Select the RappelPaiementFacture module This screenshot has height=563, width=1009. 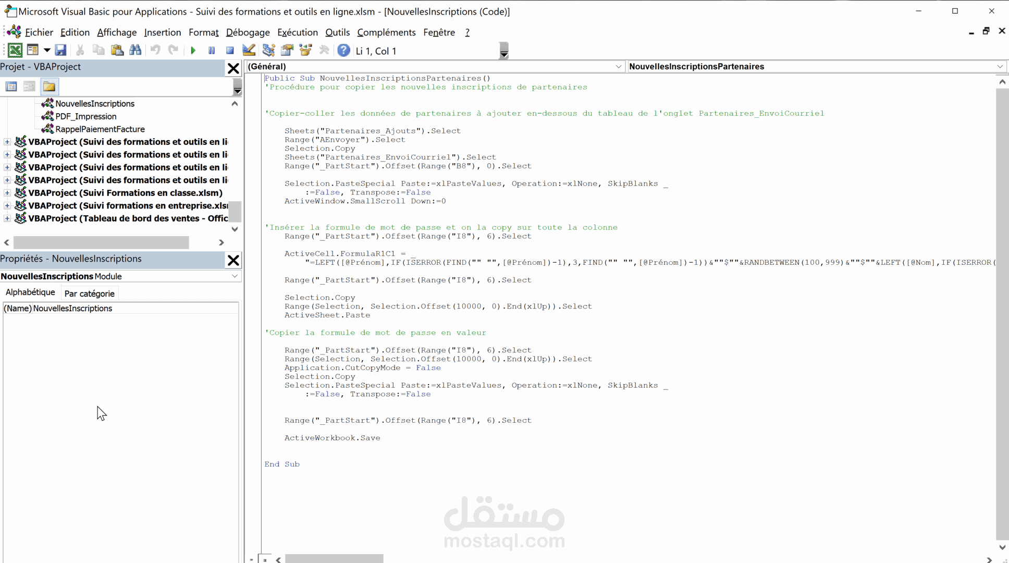[x=100, y=129]
